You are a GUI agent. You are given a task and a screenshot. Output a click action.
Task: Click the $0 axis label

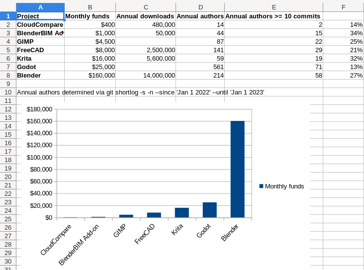[49, 217]
